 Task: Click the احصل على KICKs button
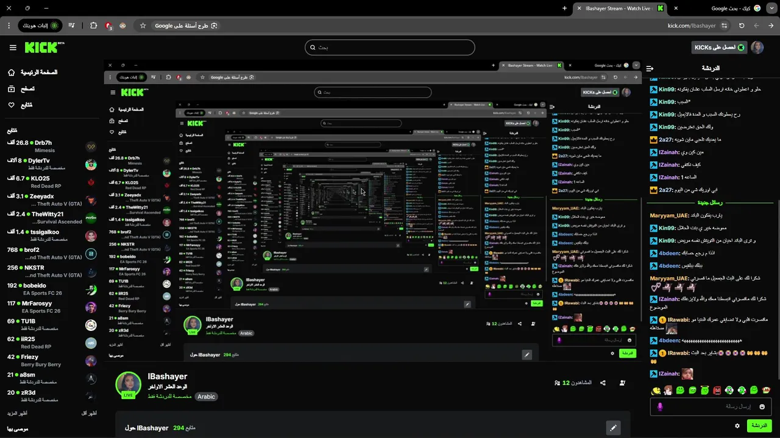(718, 47)
